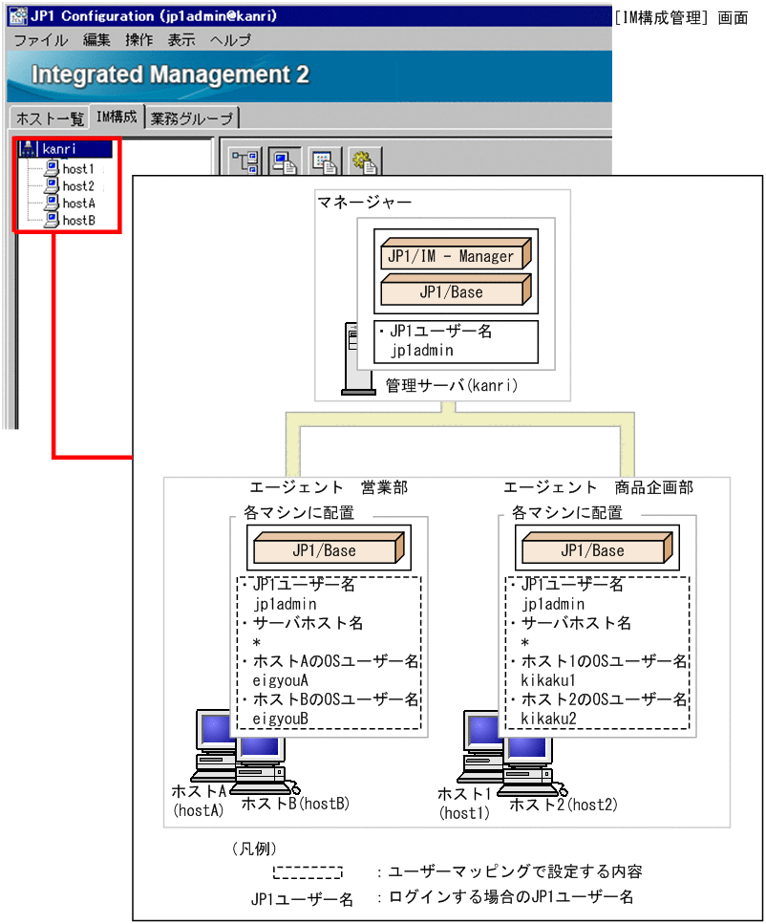Click the kanri manager host icon
The height and width of the screenshot is (924, 766).
click(28, 149)
